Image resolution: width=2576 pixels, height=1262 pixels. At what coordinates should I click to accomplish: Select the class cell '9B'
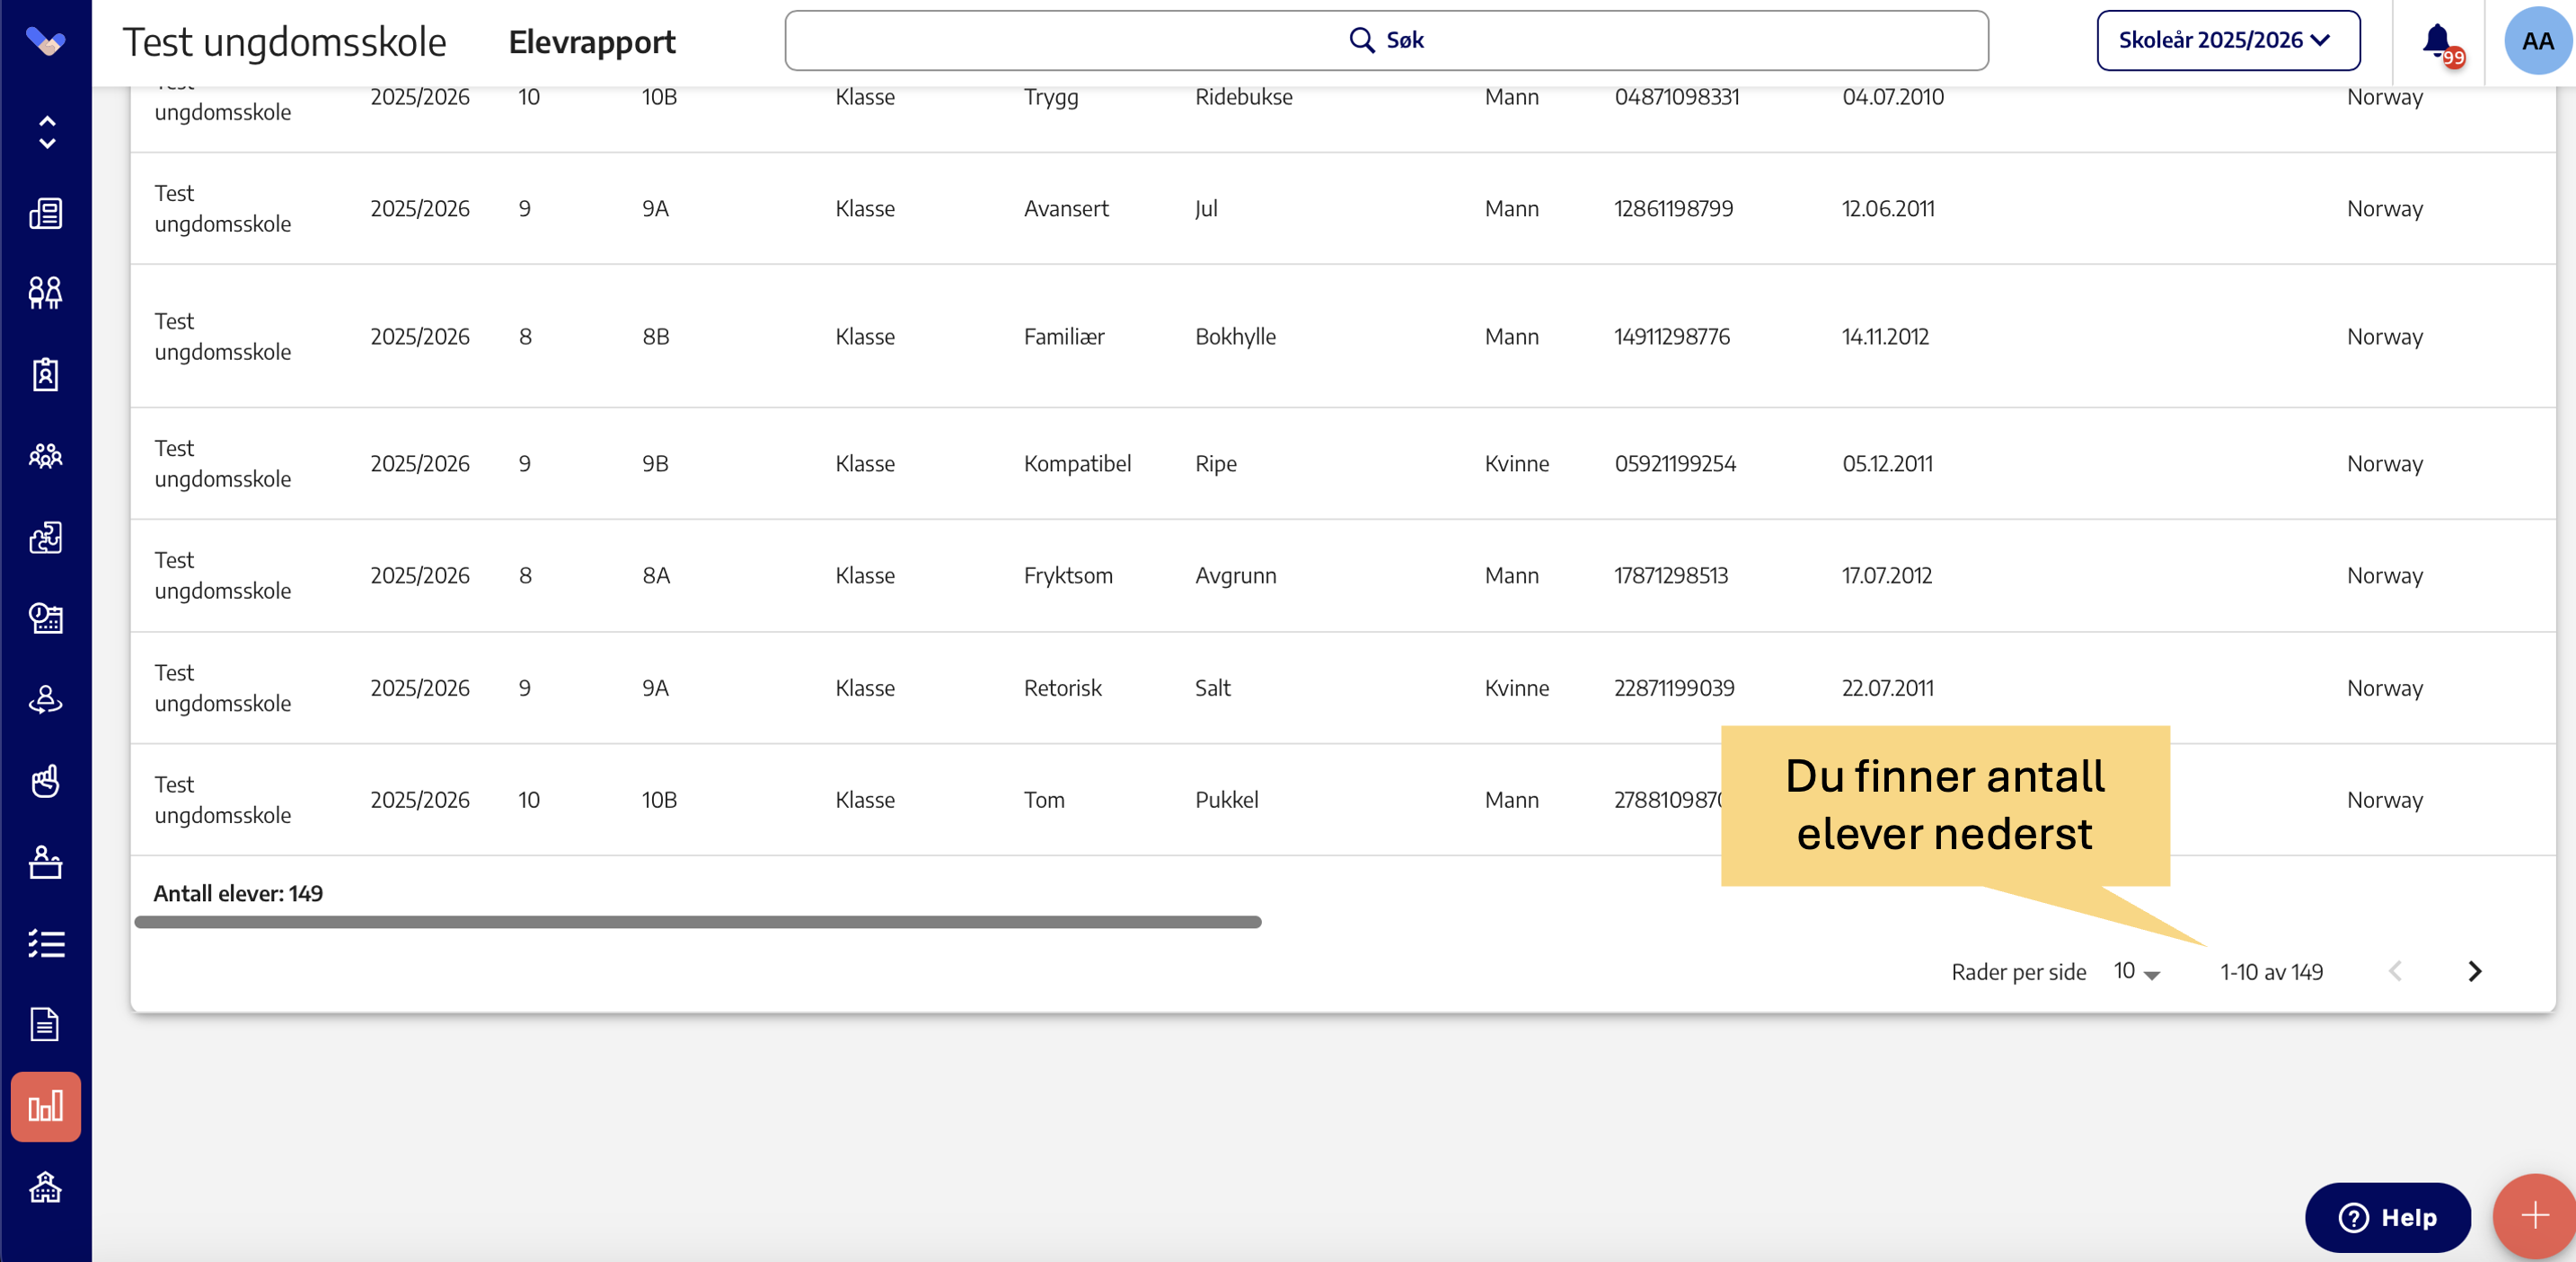[655, 464]
